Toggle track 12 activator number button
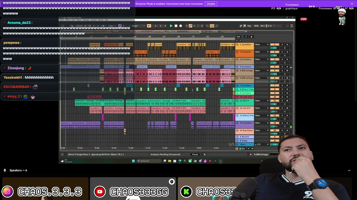This screenshot has height=200, width=357. tap(275, 108)
